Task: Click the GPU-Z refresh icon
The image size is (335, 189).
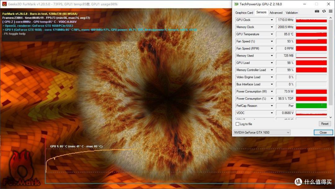Action: tap(324, 11)
